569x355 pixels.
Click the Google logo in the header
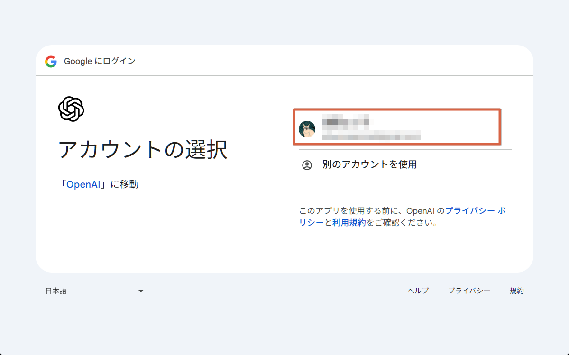pos(51,61)
